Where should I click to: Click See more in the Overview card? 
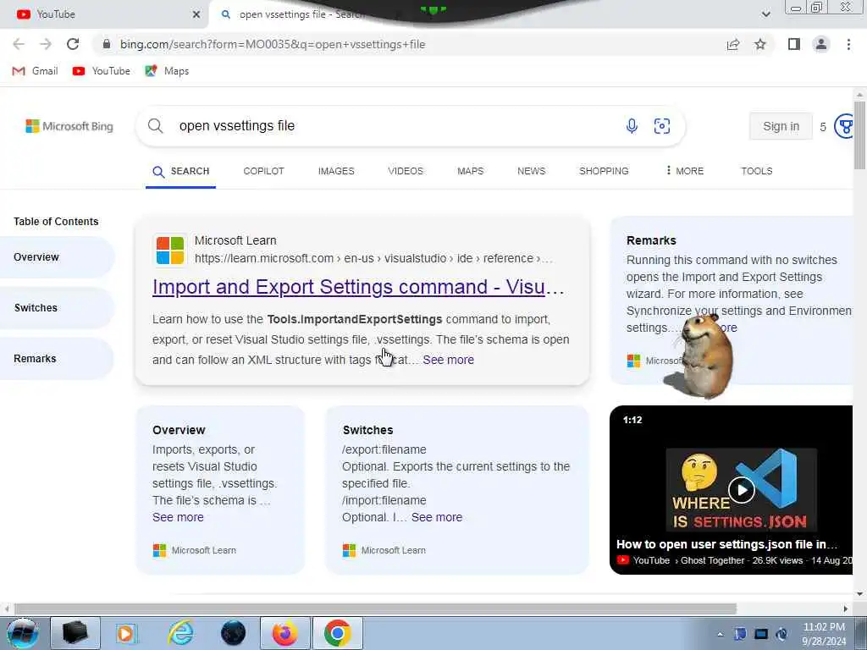pos(178,517)
